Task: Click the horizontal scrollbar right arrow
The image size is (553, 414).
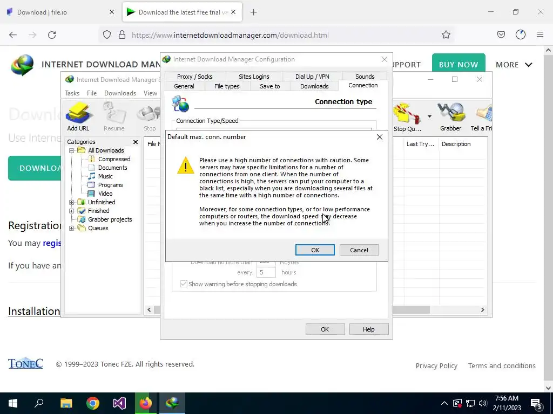Action: [482, 310]
